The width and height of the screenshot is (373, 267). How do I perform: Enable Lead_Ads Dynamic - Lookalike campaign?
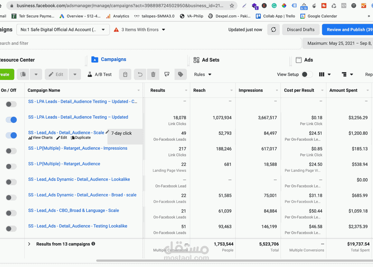[11, 182]
